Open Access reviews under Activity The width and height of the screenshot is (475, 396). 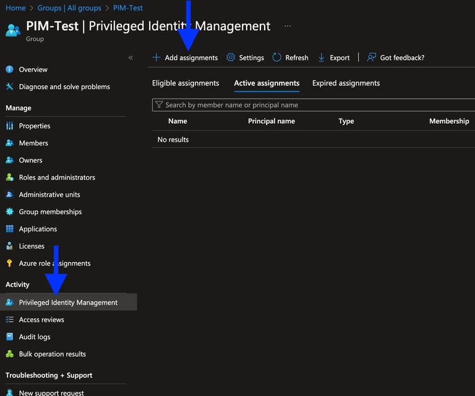41,320
